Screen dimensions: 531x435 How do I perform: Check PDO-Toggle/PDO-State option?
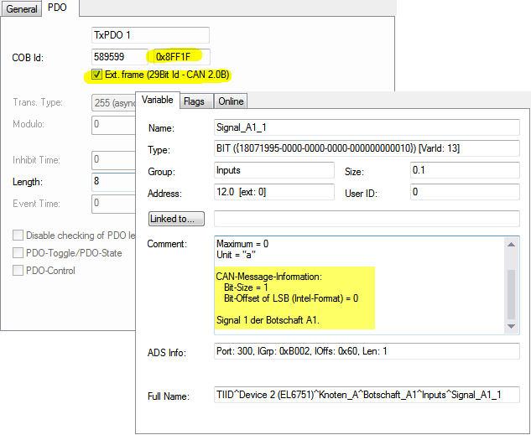pos(18,252)
